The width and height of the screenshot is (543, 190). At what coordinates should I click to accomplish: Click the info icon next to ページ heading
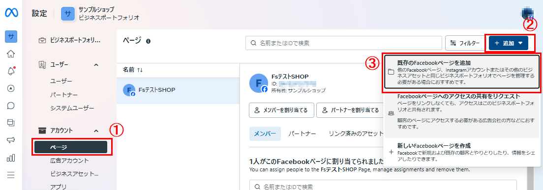click(x=148, y=41)
